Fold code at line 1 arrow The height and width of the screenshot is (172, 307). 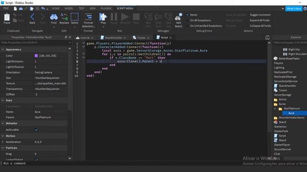[83, 43]
